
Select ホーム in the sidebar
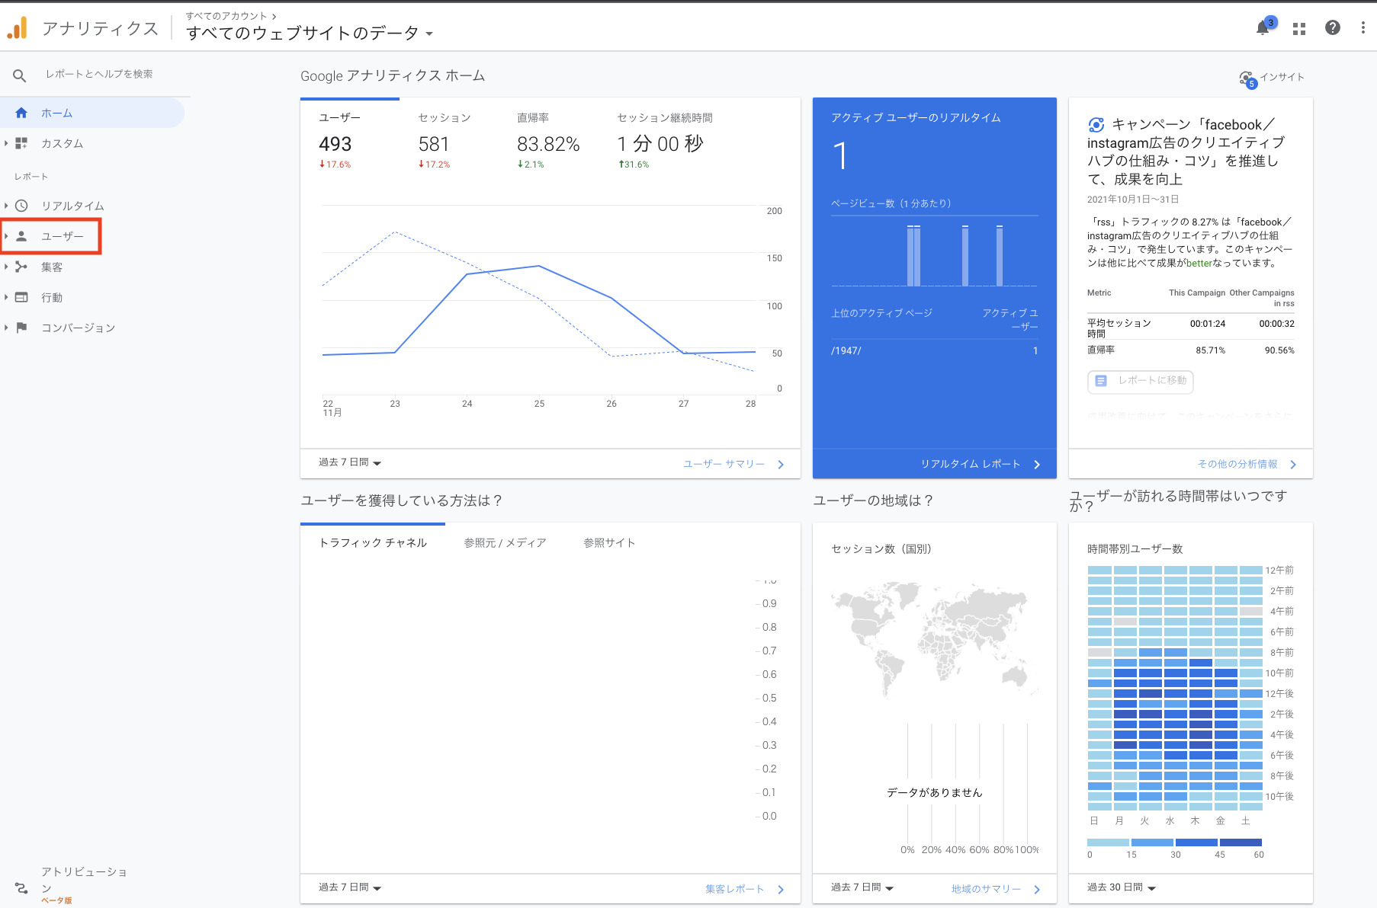[x=56, y=113]
